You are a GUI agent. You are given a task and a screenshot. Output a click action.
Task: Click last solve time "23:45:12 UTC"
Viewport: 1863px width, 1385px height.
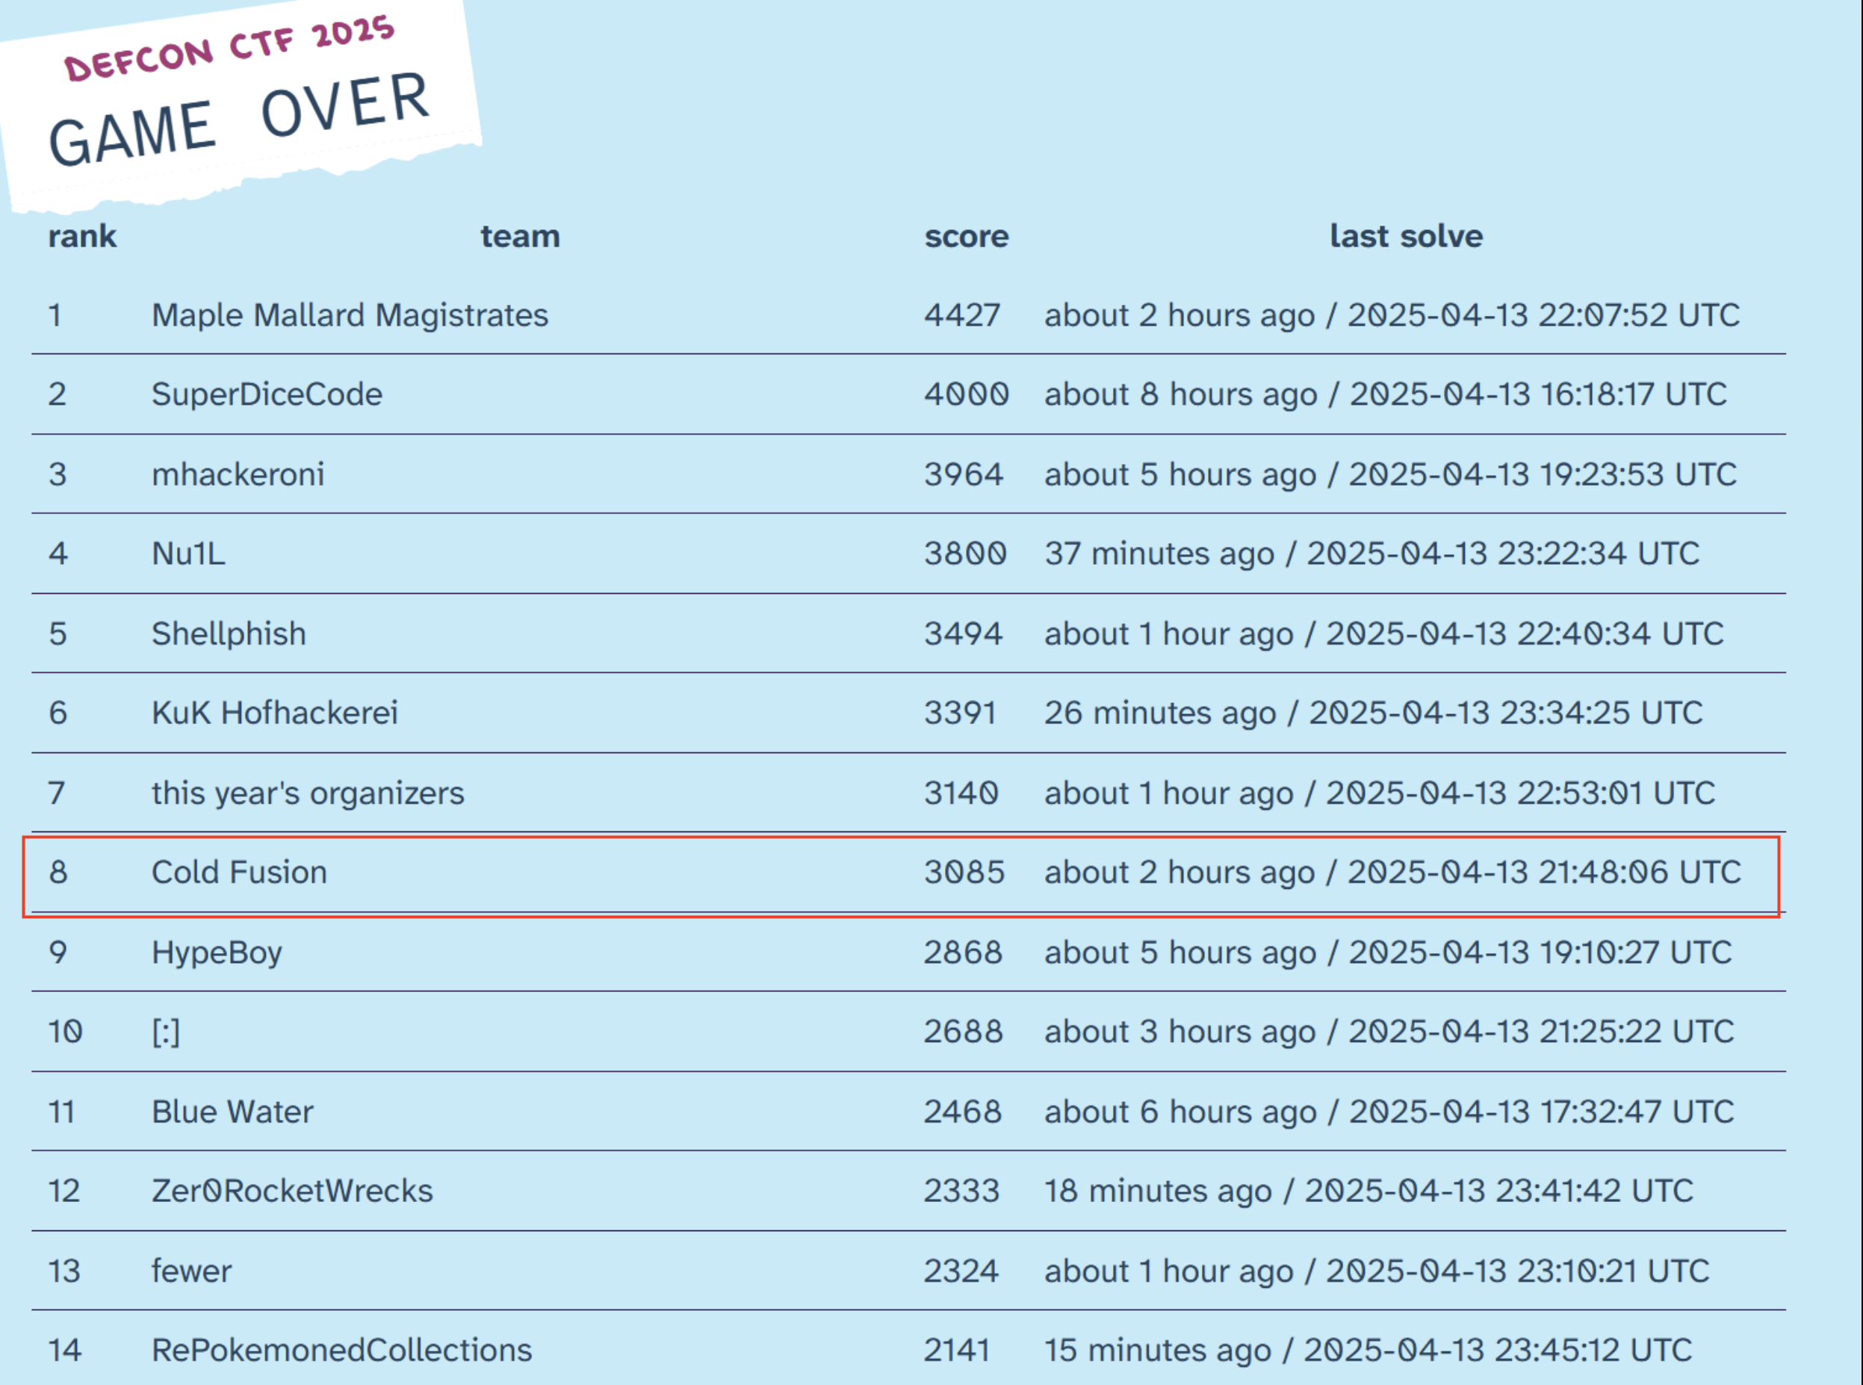click(1593, 1350)
